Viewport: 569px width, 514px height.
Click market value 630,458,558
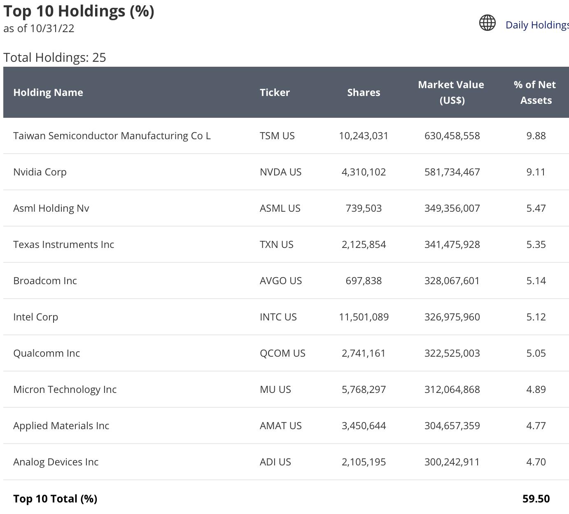pyautogui.click(x=452, y=136)
